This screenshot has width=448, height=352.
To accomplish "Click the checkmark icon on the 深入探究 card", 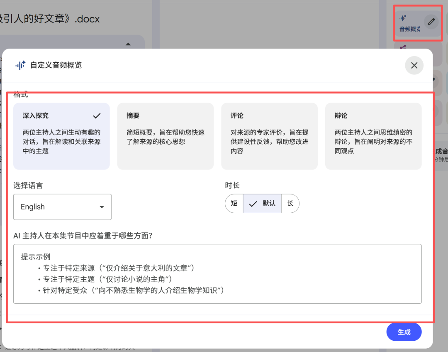I will click(x=97, y=116).
